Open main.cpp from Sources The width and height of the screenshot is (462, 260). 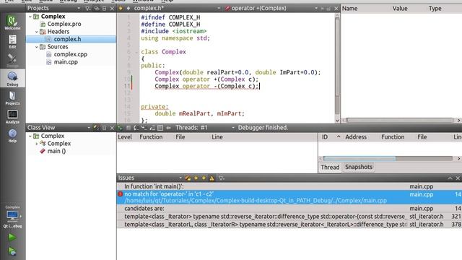[66, 62]
